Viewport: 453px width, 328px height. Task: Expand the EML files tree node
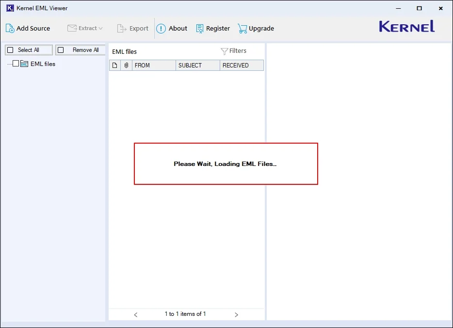coord(9,64)
